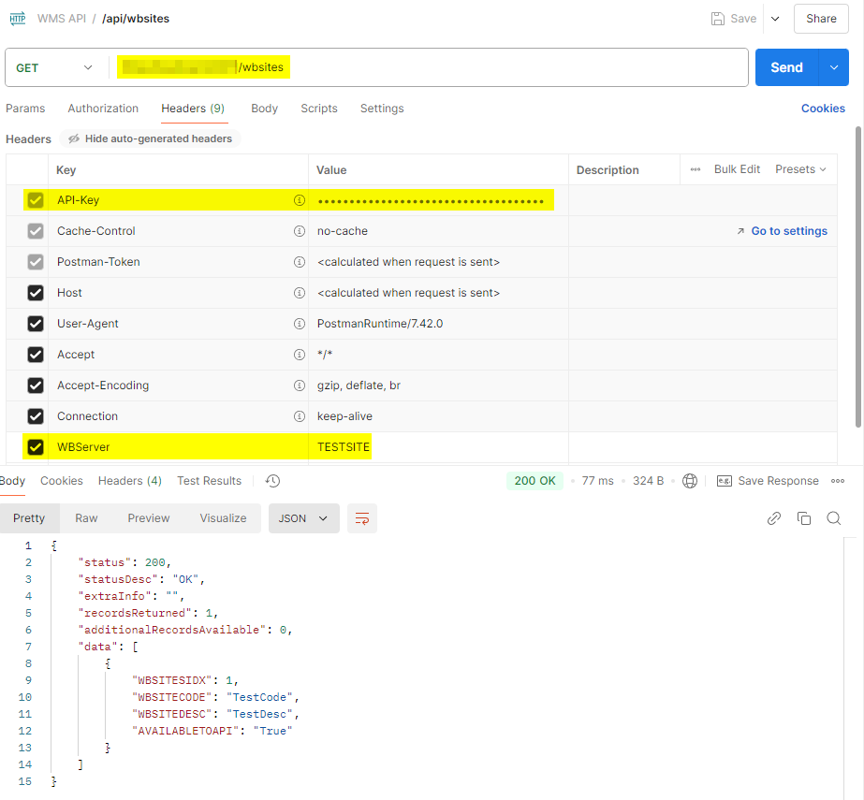Click the 200 OK status badge
The image size is (864, 800).
pyautogui.click(x=535, y=481)
